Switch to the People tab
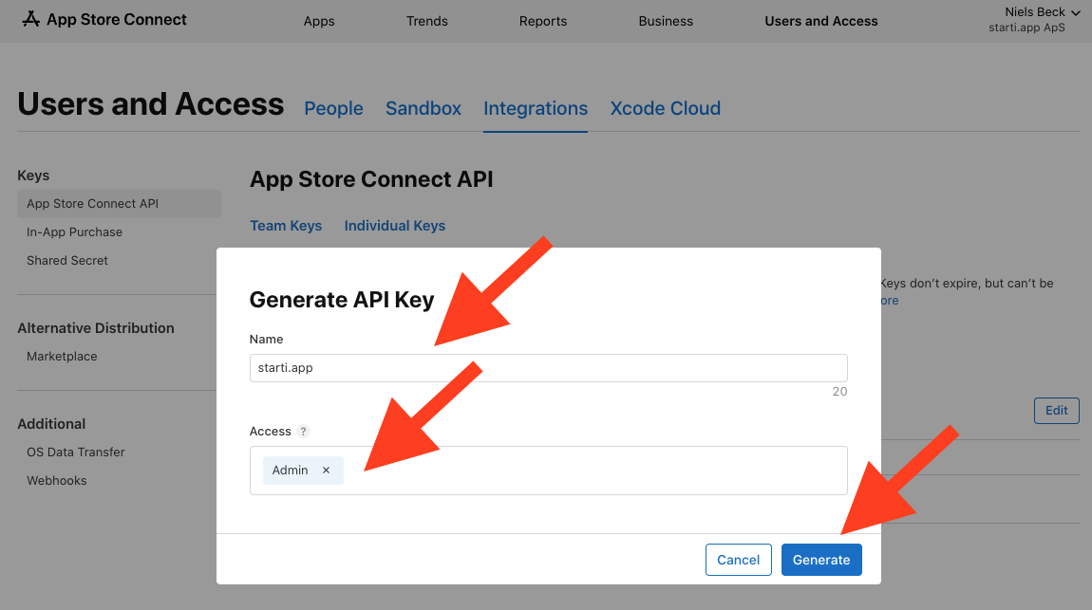 (333, 108)
